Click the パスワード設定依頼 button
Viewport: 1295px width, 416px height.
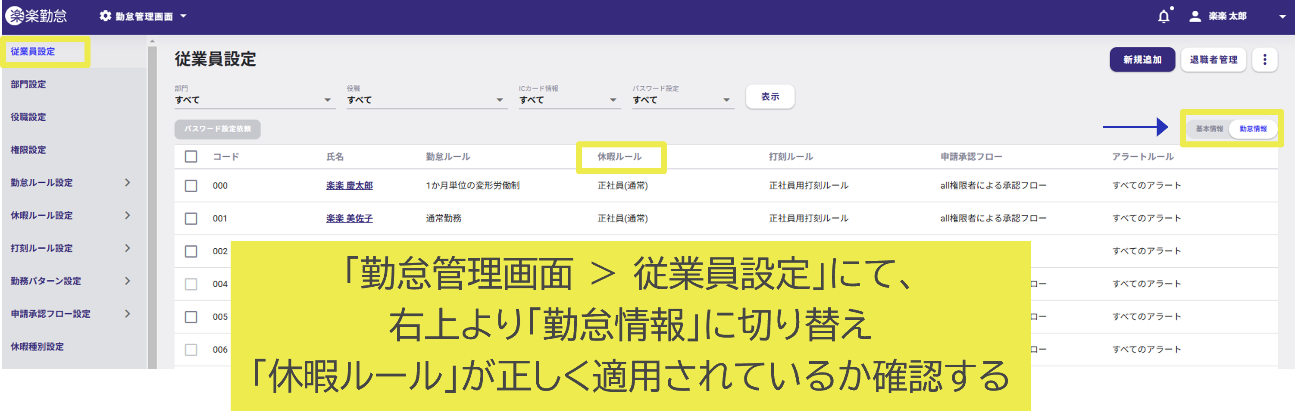tap(217, 129)
